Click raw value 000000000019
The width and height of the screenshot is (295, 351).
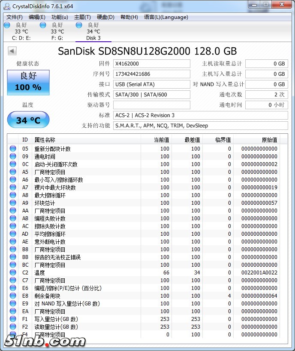pos(259,187)
